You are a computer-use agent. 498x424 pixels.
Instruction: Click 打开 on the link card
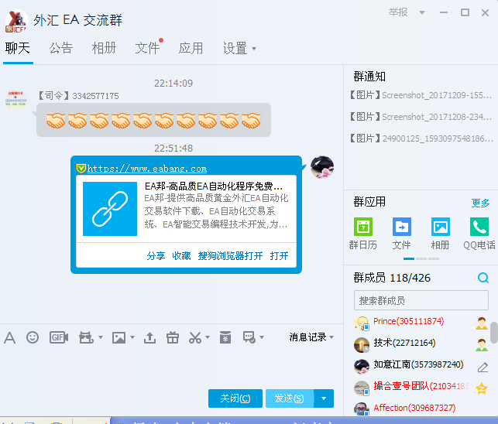pos(279,256)
